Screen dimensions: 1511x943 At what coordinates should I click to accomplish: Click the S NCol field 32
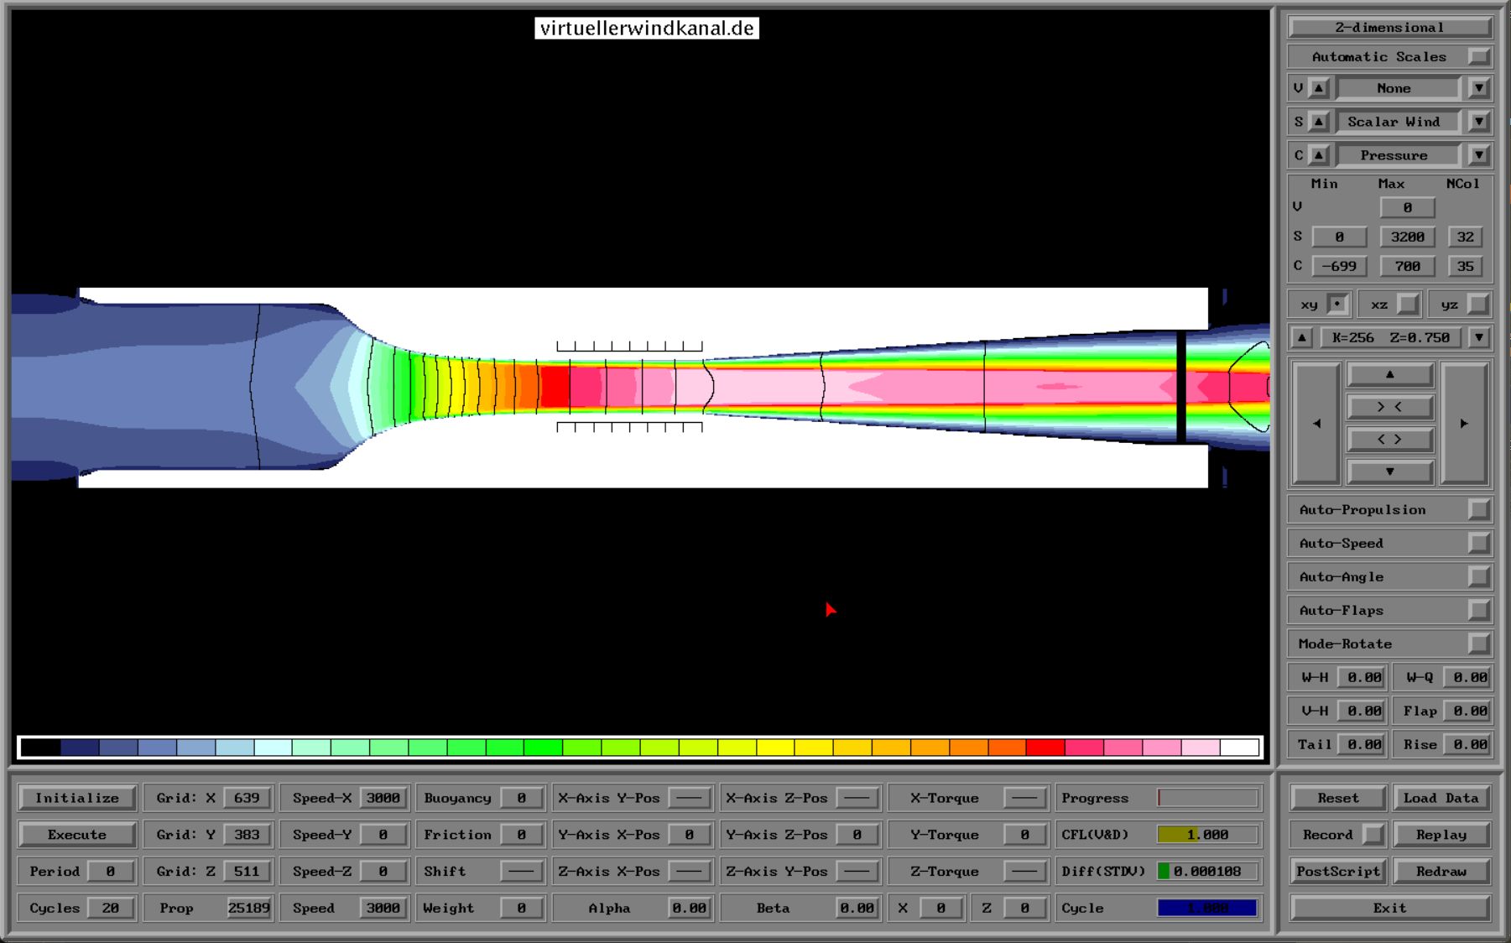[x=1465, y=237]
